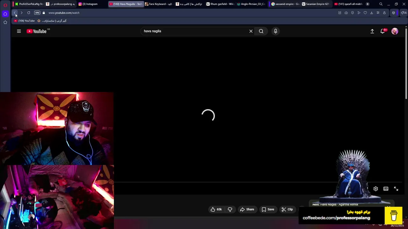Create a Clip from video
Image resolution: width=408 pixels, height=229 pixels.
[x=287, y=209]
